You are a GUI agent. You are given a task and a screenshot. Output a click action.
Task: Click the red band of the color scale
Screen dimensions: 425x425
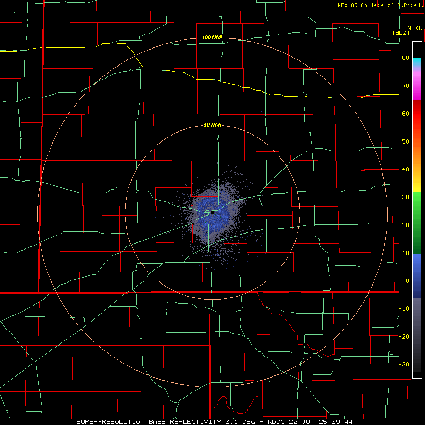[417, 114]
